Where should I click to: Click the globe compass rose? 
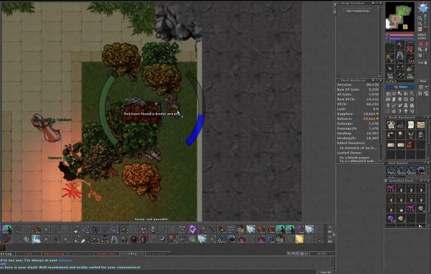424,7
